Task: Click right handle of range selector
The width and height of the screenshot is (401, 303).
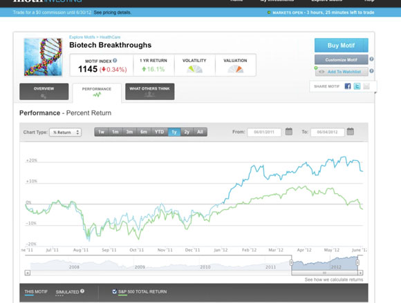Action: [357, 263]
